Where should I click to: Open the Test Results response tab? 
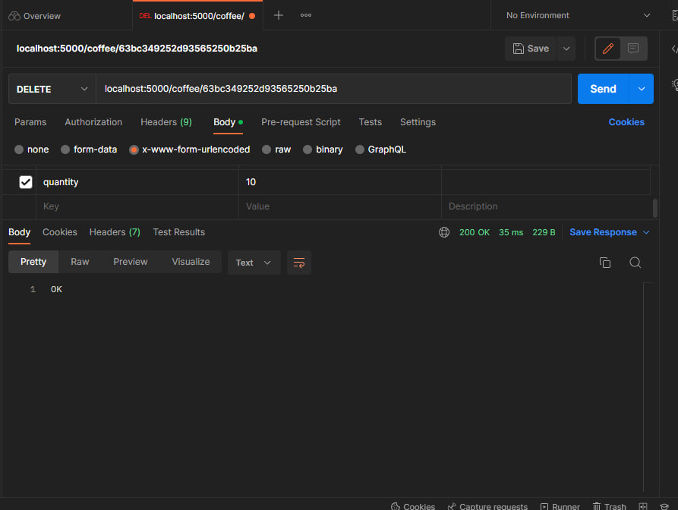(178, 232)
